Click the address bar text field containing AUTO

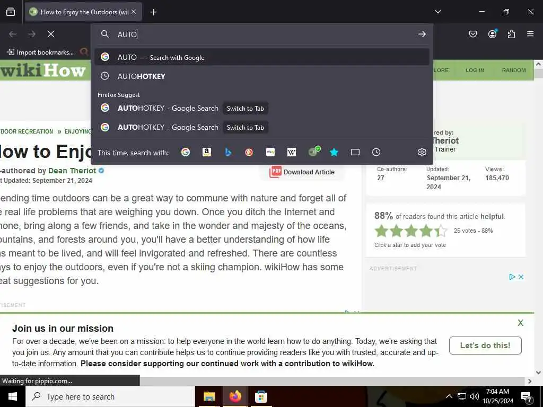tap(263, 34)
